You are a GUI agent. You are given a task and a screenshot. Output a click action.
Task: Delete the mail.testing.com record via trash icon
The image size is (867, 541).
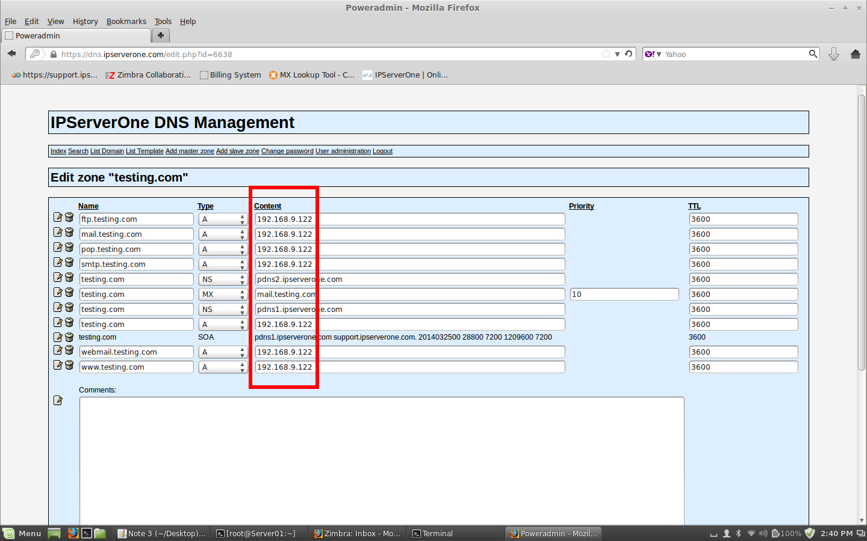coord(69,232)
